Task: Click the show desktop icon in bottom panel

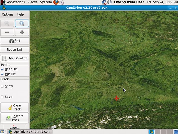Action: click(2, 132)
